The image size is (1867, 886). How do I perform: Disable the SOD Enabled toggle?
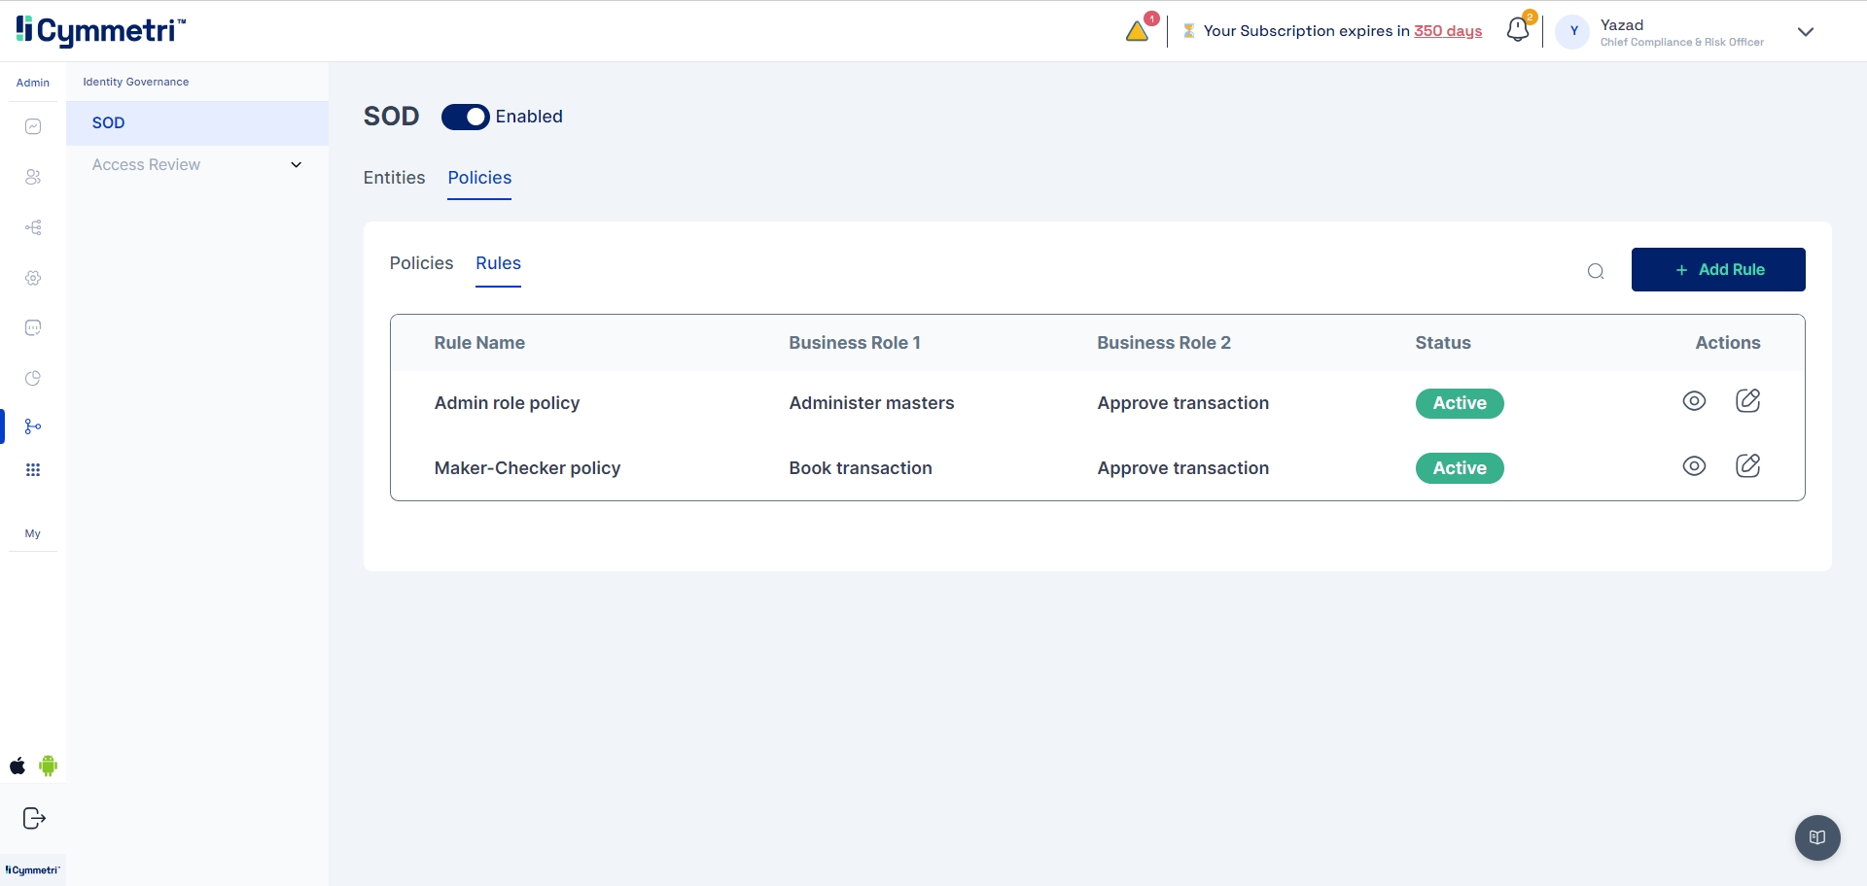tap(466, 117)
